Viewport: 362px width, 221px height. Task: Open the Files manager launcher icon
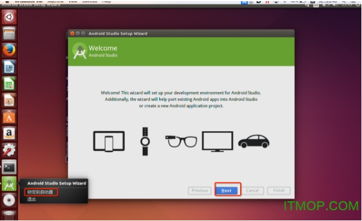pos(9,34)
